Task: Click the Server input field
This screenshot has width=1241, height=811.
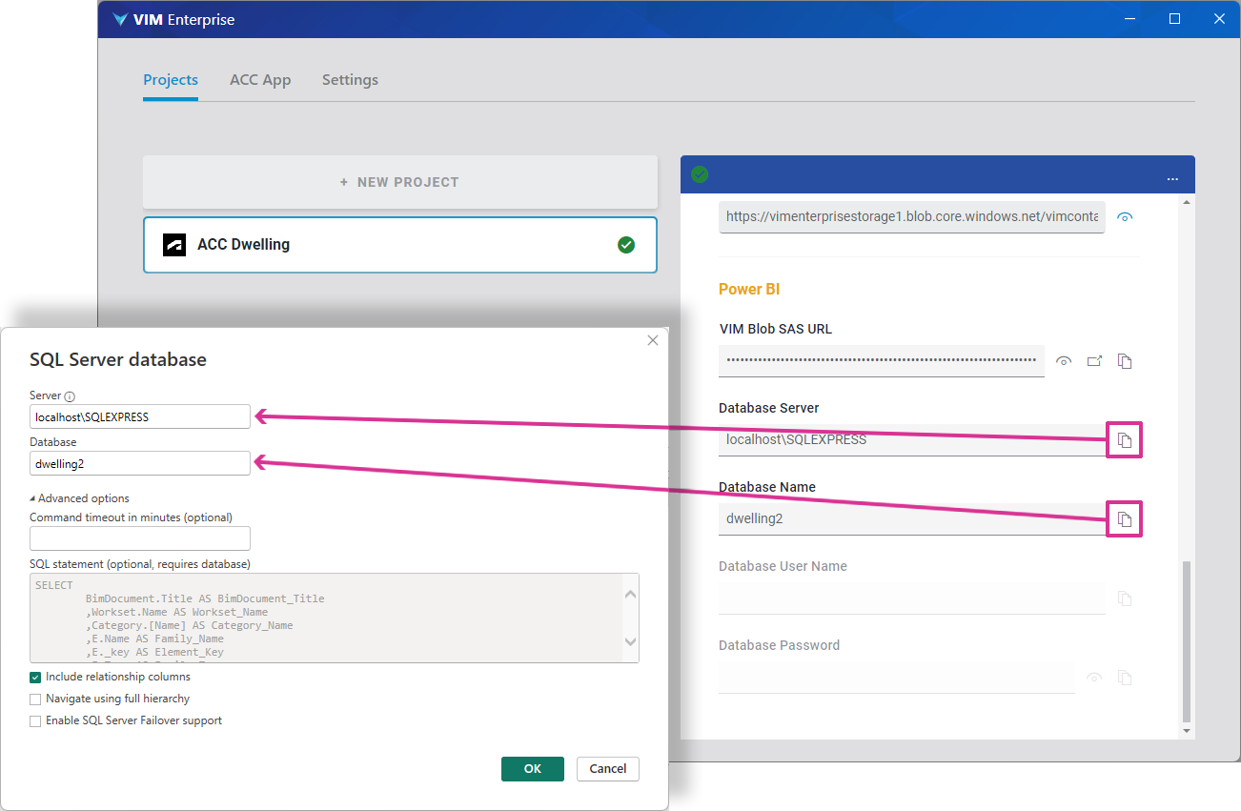Action: tap(140, 416)
